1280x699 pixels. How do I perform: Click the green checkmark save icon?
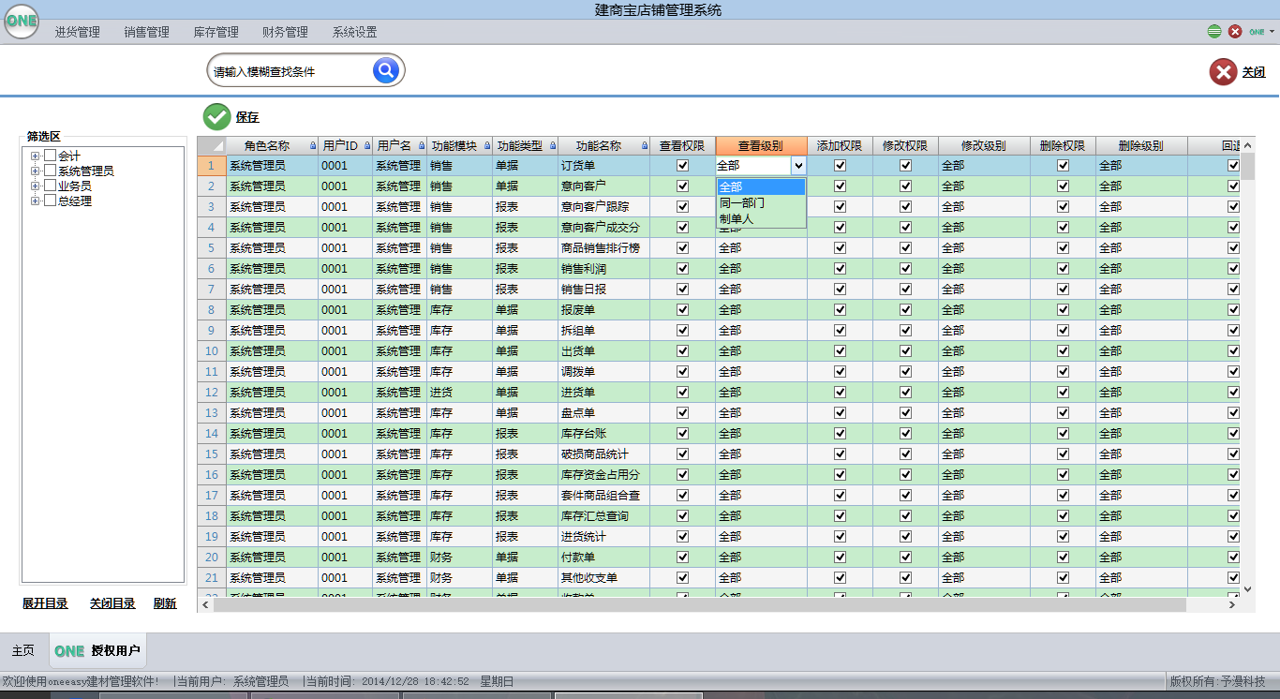[x=216, y=116]
